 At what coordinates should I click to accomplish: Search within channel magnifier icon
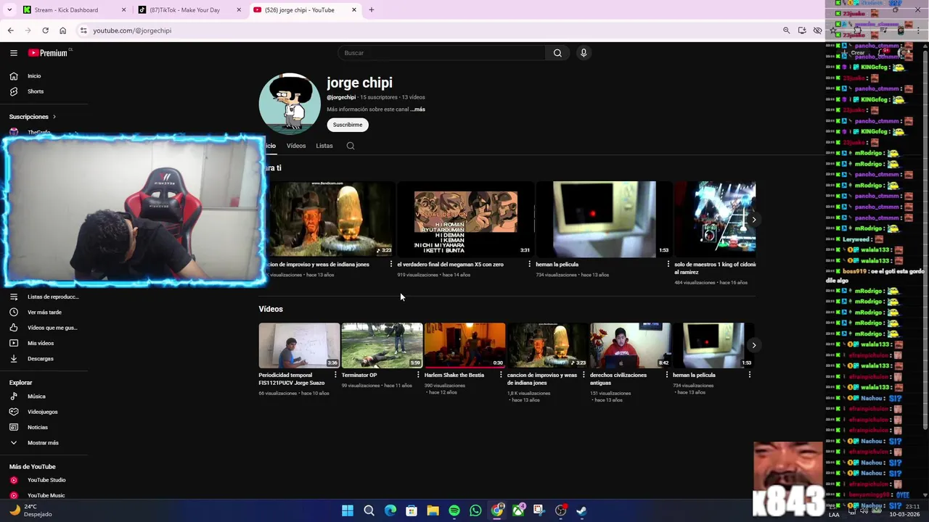351,146
